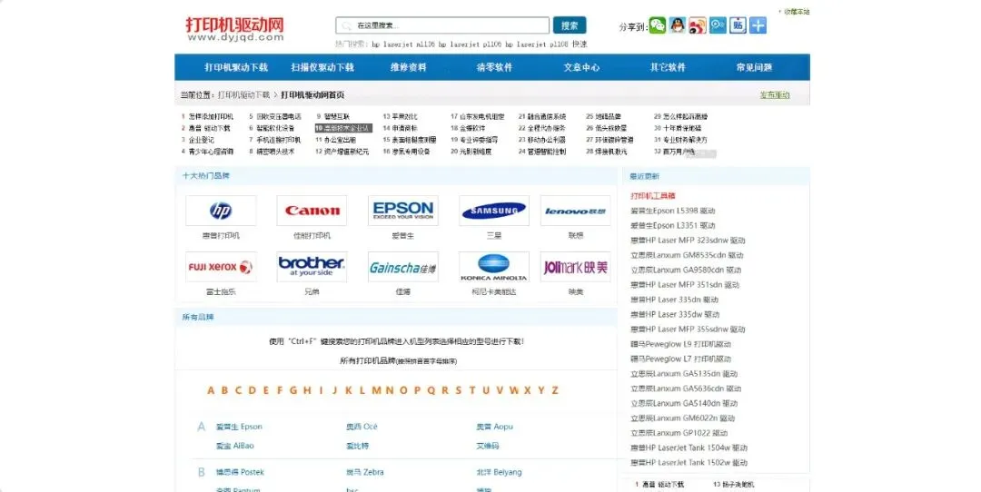This screenshot has width=981, height=492.
Task: Open 立思辰Lanxum GM8535cdn 驱动
Action: [687, 255]
